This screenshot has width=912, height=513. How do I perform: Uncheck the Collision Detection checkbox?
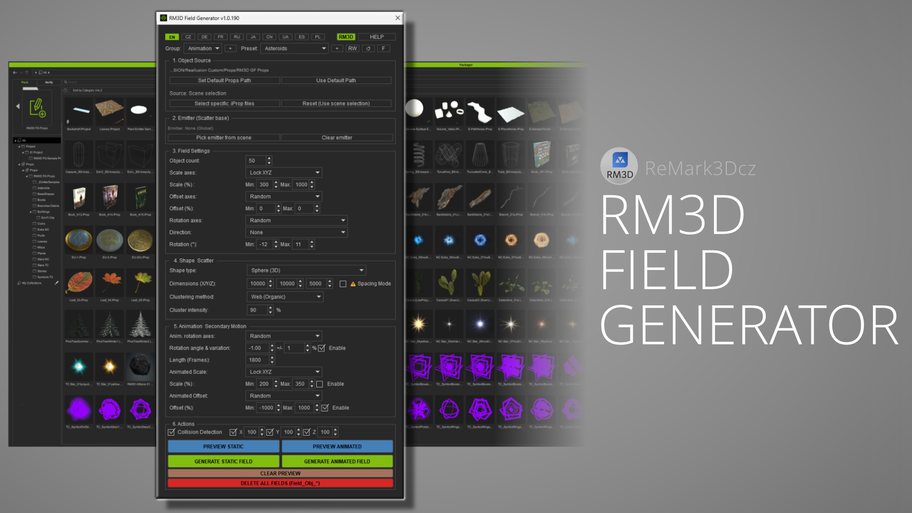pos(171,432)
